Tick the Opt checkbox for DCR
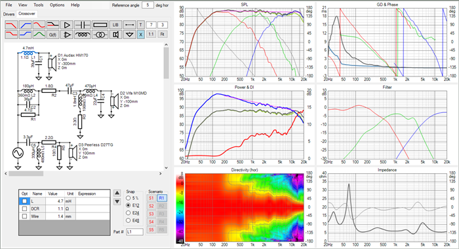Screen dimensions: 459x249 tap(24, 208)
